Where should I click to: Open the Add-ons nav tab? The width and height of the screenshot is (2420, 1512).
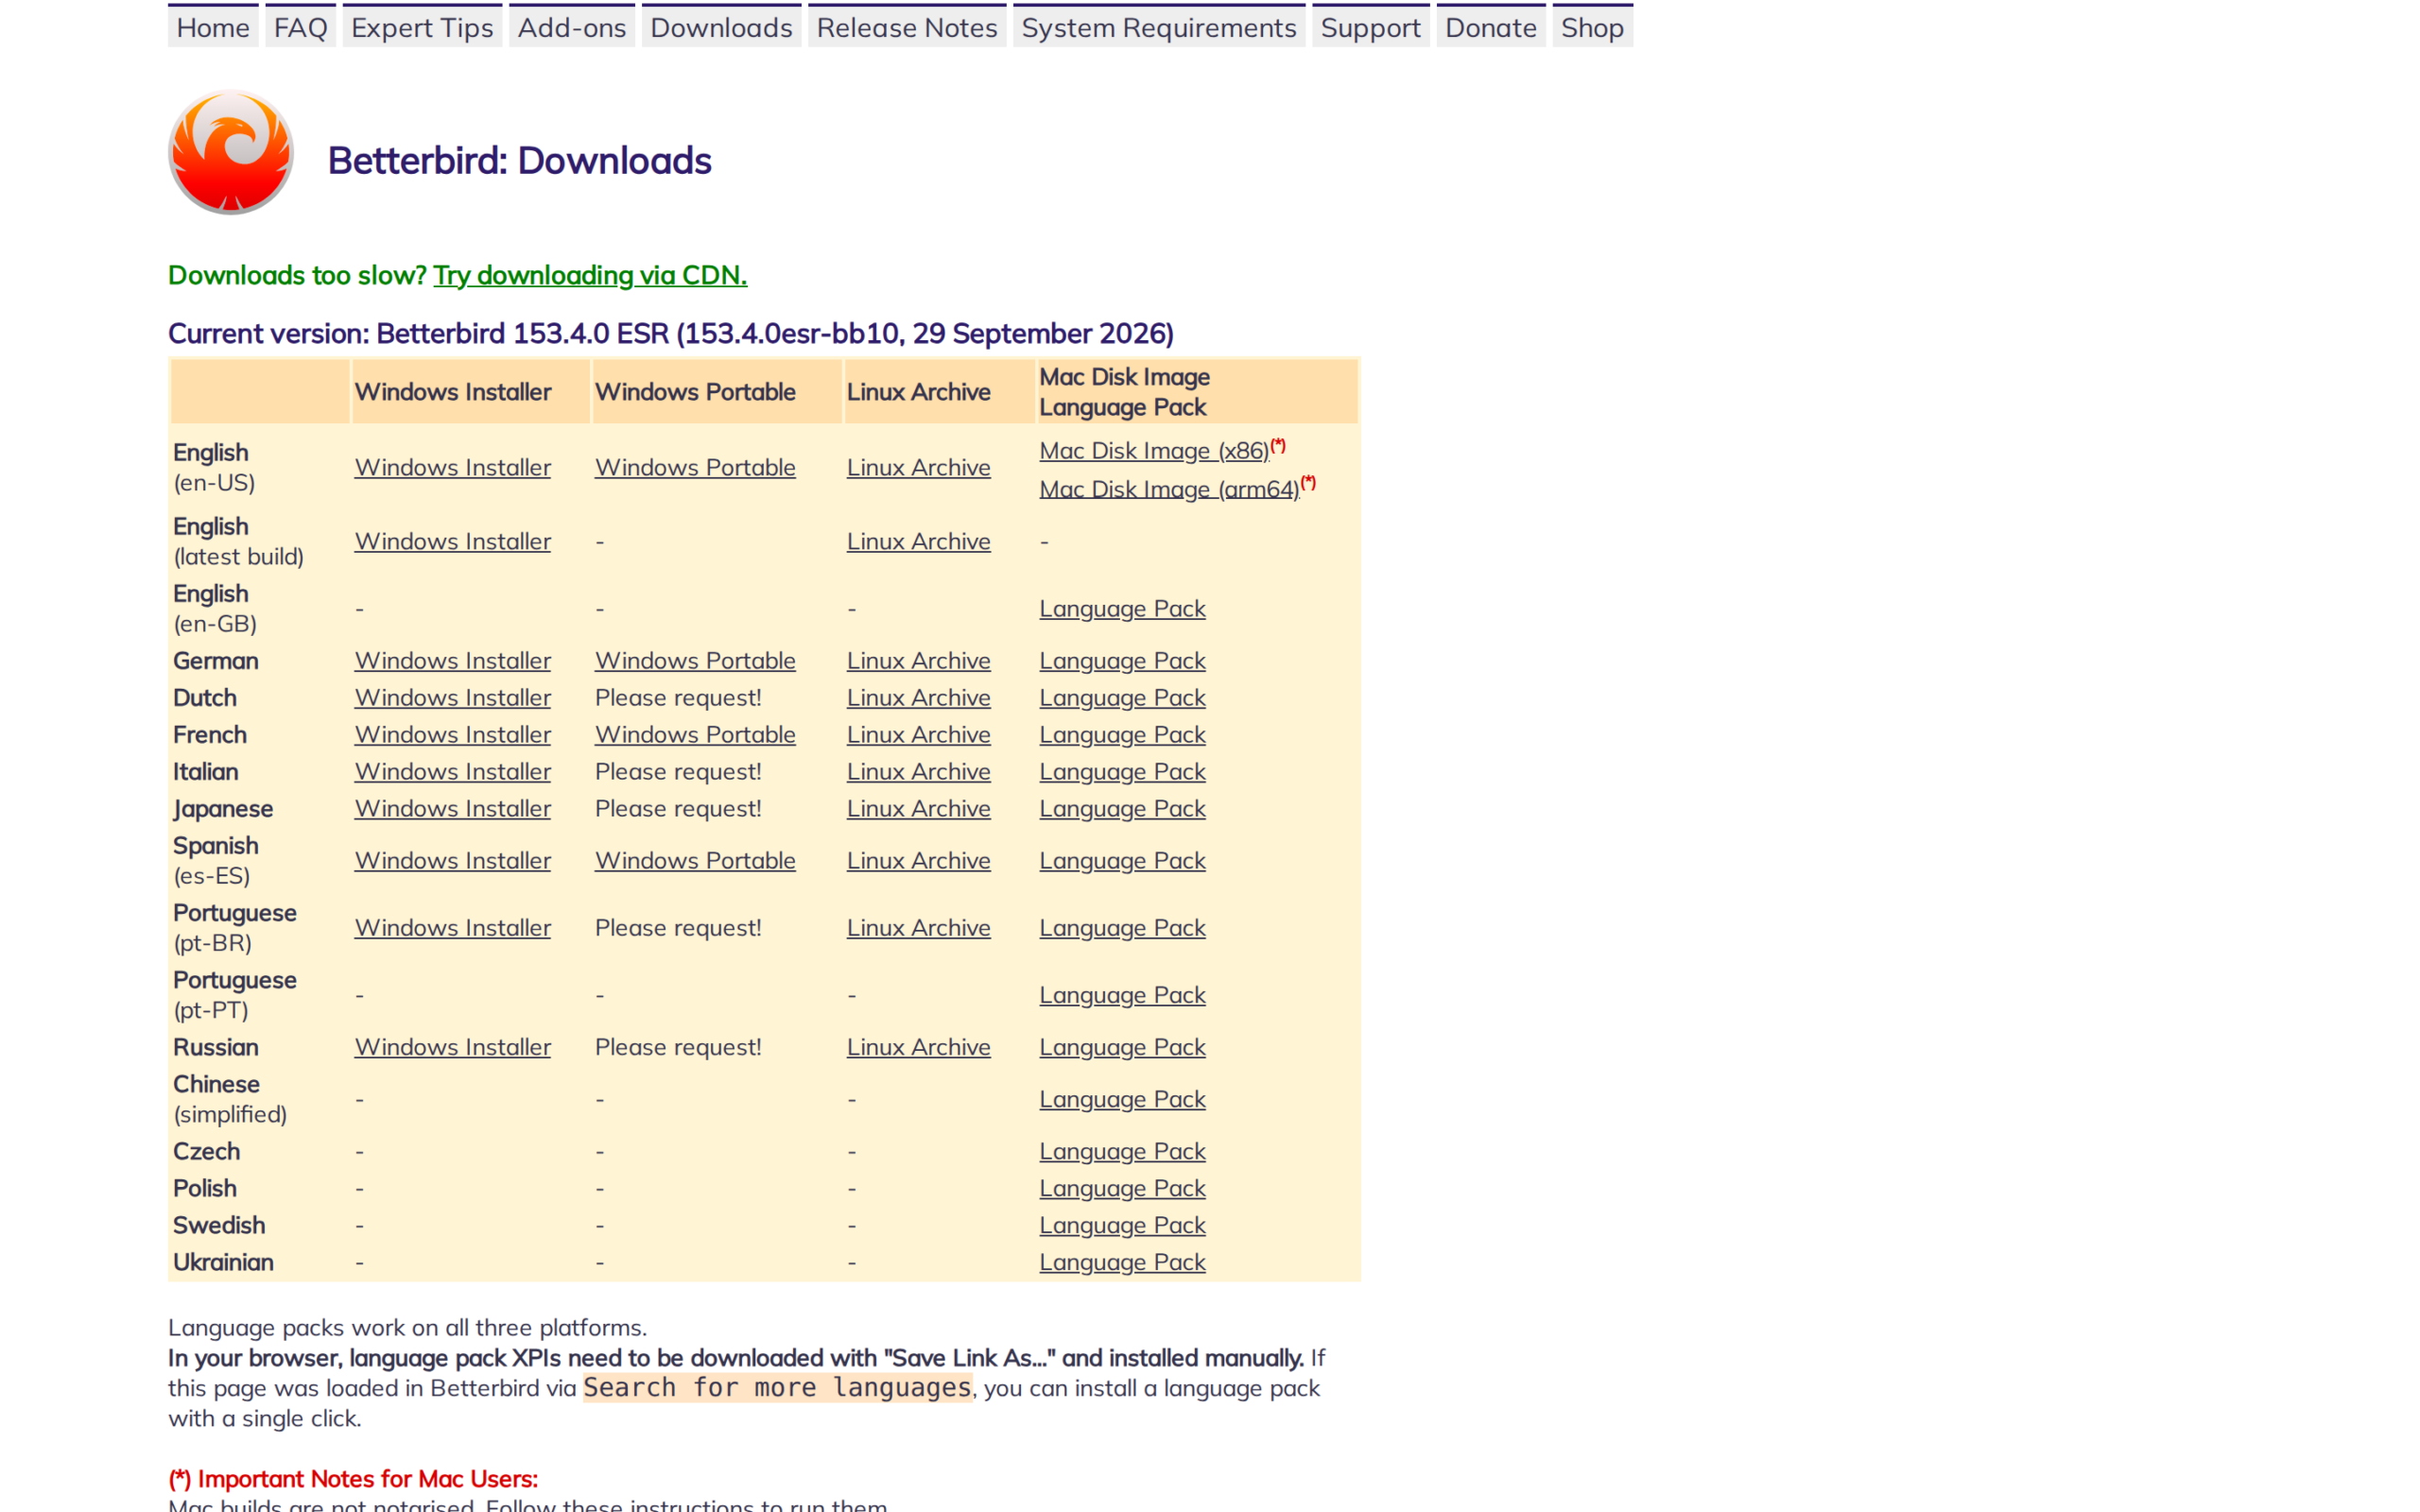click(572, 27)
